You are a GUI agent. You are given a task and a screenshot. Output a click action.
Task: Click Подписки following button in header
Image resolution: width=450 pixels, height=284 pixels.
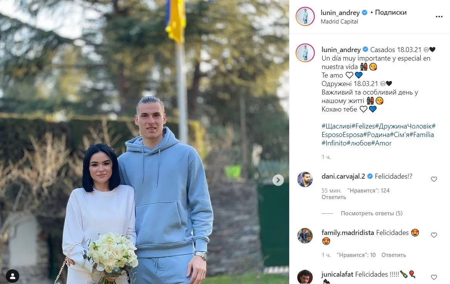(x=391, y=12)
